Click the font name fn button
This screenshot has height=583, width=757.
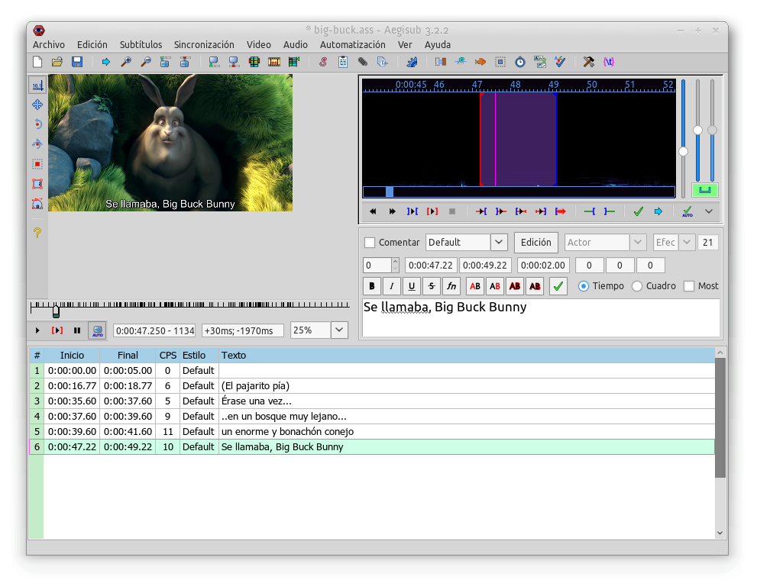pyautogui.click(x=451, y=286)
